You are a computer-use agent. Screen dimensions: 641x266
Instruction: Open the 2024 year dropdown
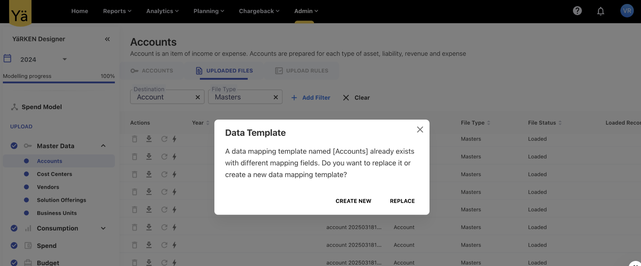(x=64, y=59)
